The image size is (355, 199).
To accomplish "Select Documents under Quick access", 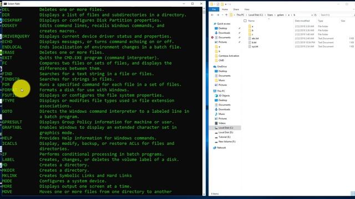I will (224, 38).
